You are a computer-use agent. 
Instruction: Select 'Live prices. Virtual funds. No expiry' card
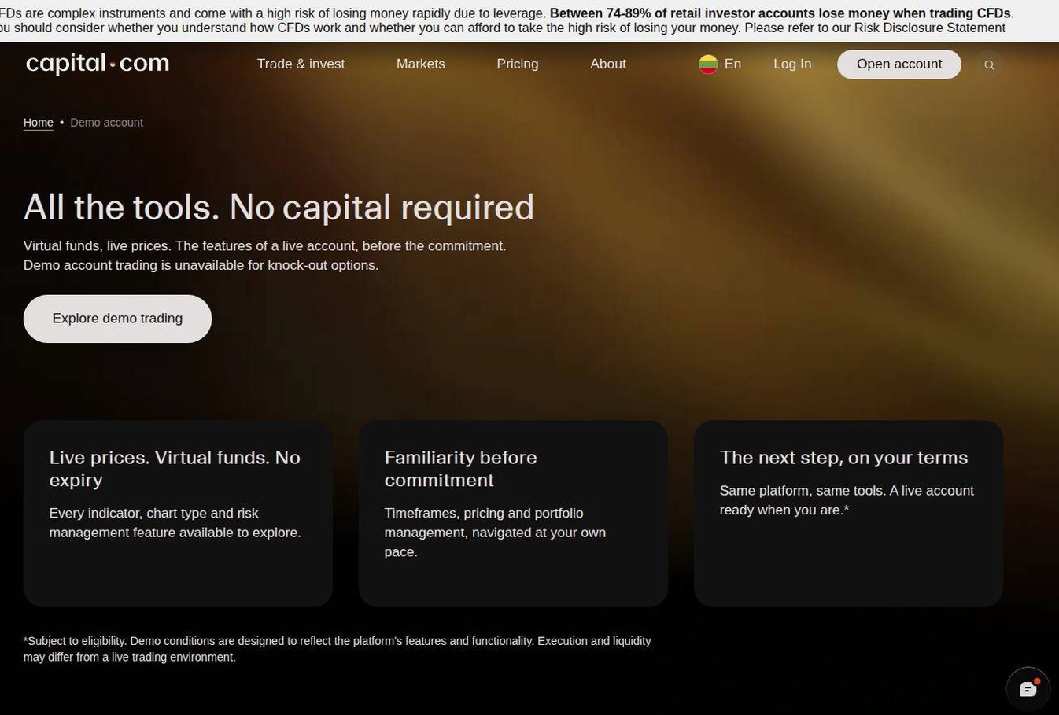tap(178, 514)
